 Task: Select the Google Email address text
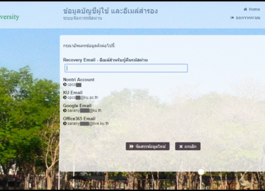click(x=85, y=111)
